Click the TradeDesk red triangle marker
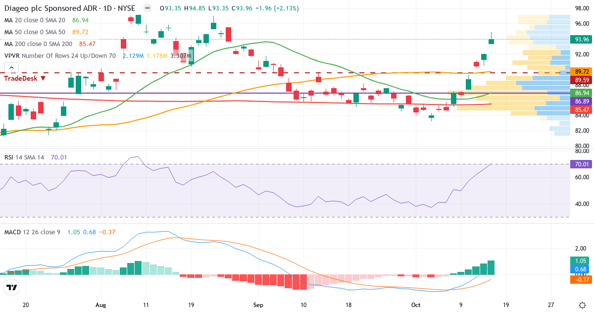 point(43,78)
